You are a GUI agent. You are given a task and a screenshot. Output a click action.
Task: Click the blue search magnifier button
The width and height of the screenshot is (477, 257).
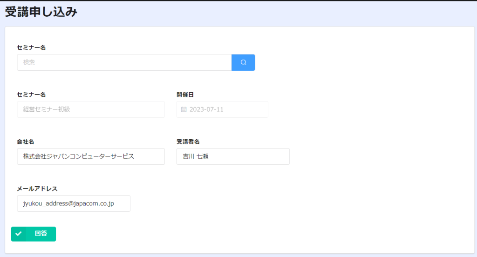(x=243, y=62)
